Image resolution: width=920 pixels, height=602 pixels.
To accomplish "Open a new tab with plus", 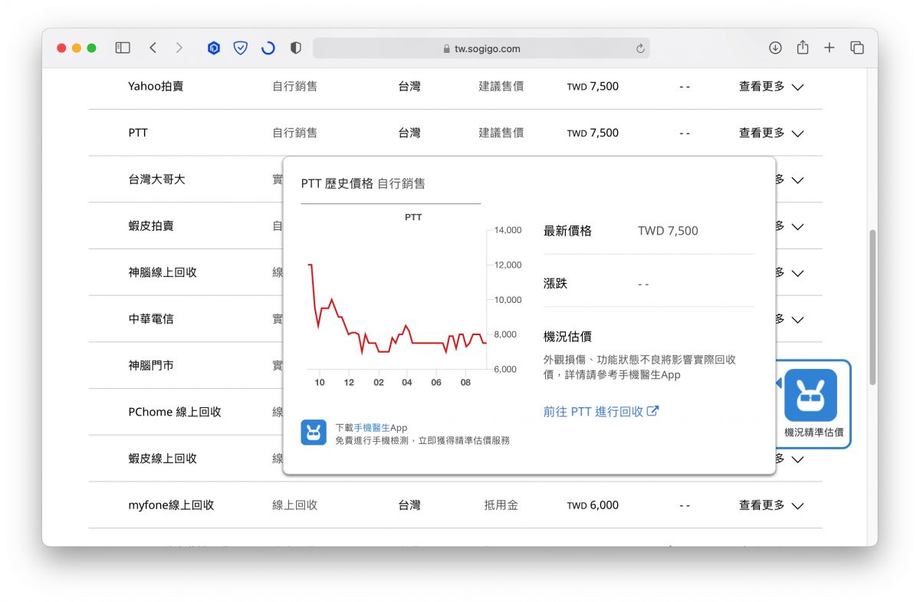I will (x=830, y=48).
